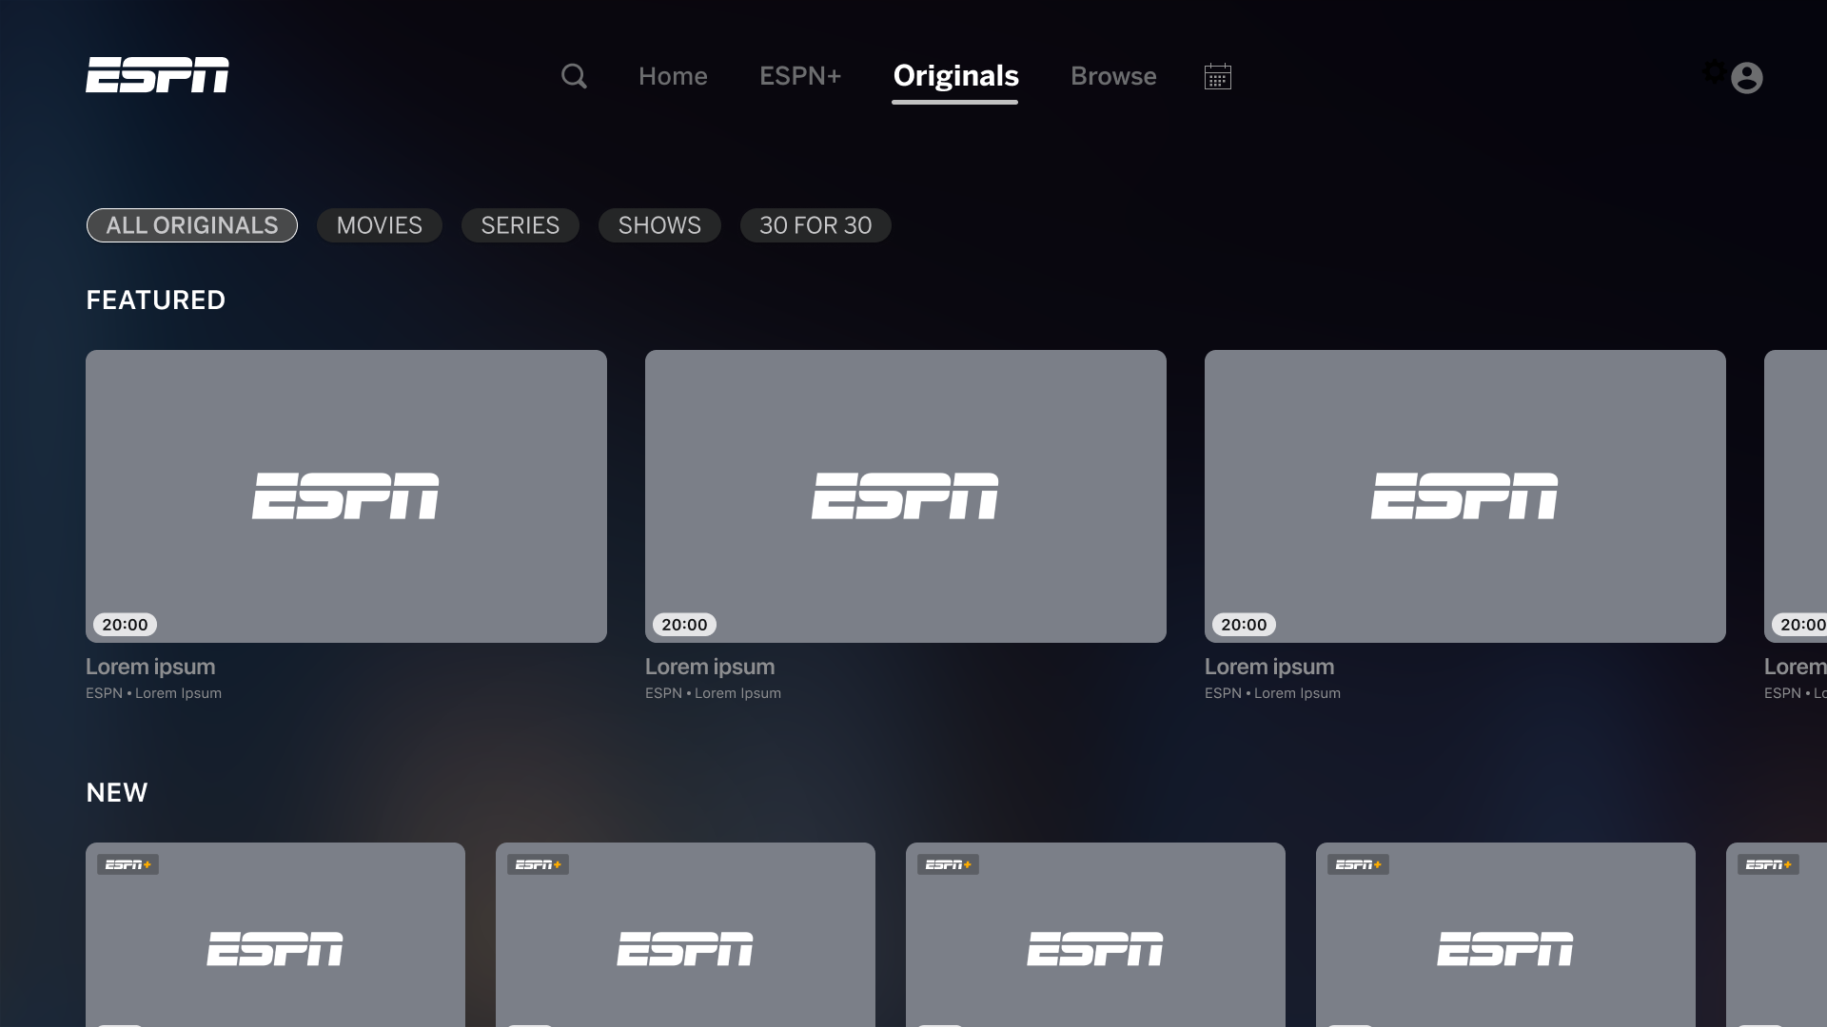This screenshot has height=1027, width=1827.
Task: Click the NEW section heading
Action: (x=117, y=793)
